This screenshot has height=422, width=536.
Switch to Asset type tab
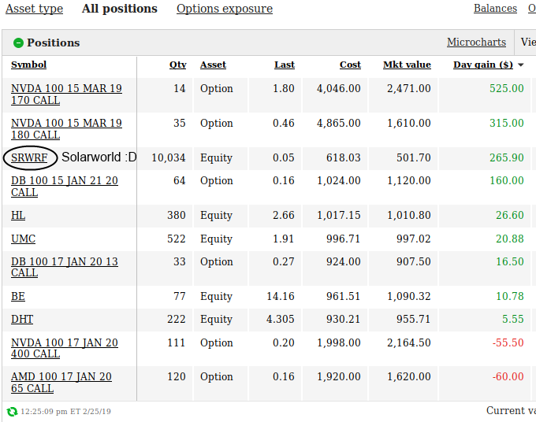[x=34, y=9]
